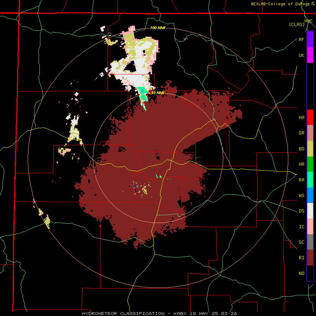Image resolution: width=316 pixels, height=316 pixels.
Task: Click the Hydrometeor Classification KABX caption
Action: point(159,314)
